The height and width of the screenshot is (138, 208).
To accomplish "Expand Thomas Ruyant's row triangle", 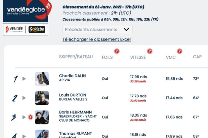I will pyautogui.click(x=24, y=136).
